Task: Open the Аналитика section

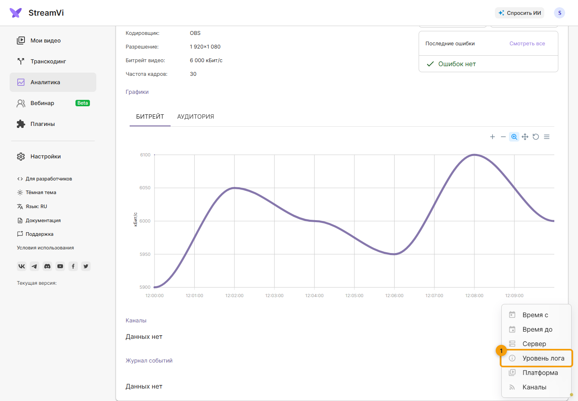Action: click(x=53, y=82)
